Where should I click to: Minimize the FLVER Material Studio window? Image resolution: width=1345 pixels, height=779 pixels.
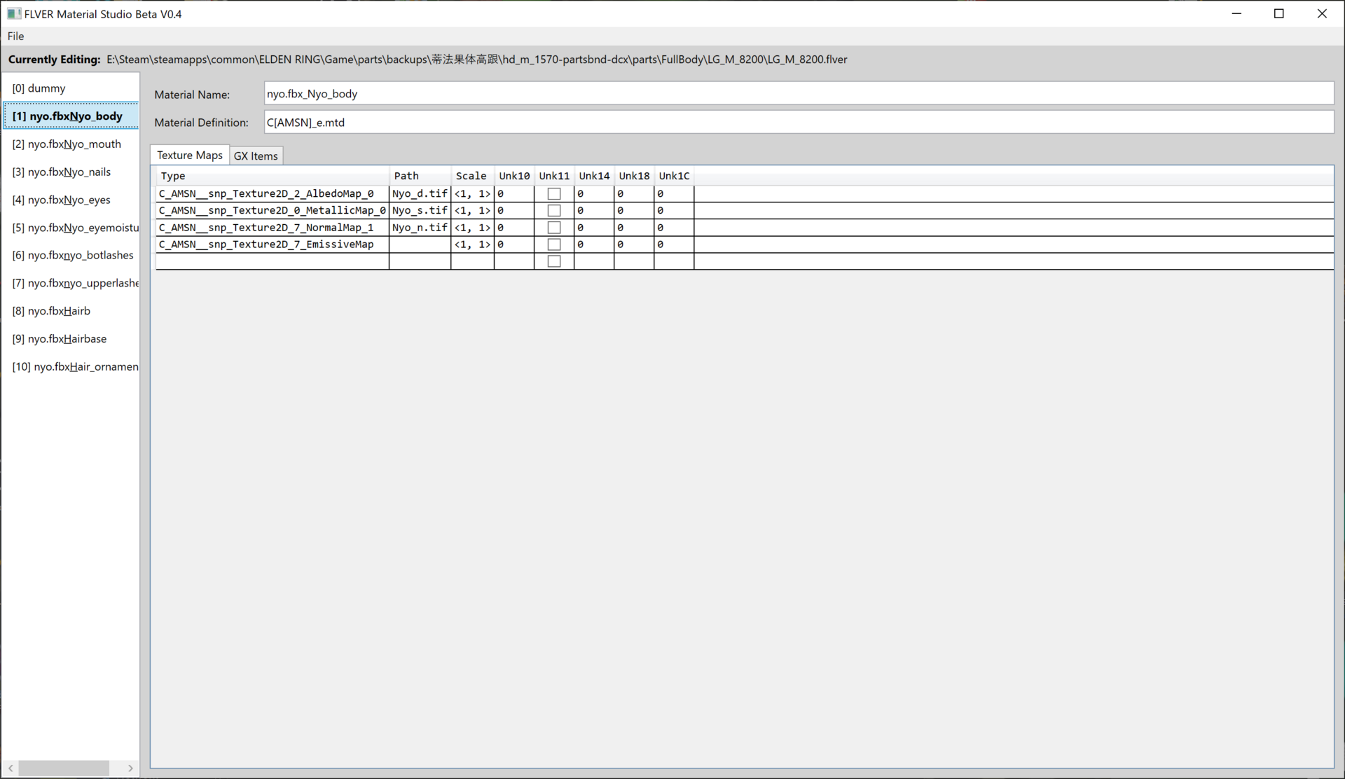pyautogui.click(x=1236, y=13)
